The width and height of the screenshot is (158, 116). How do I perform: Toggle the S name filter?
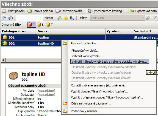(x=40, y=25)
